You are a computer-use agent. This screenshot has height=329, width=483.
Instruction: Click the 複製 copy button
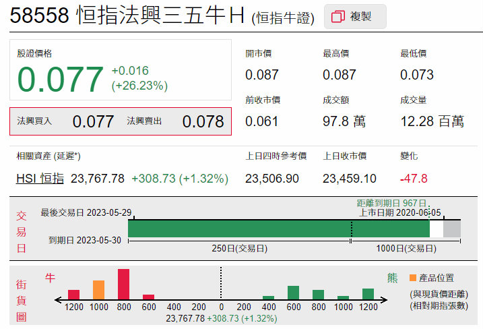tap(355, 17)
